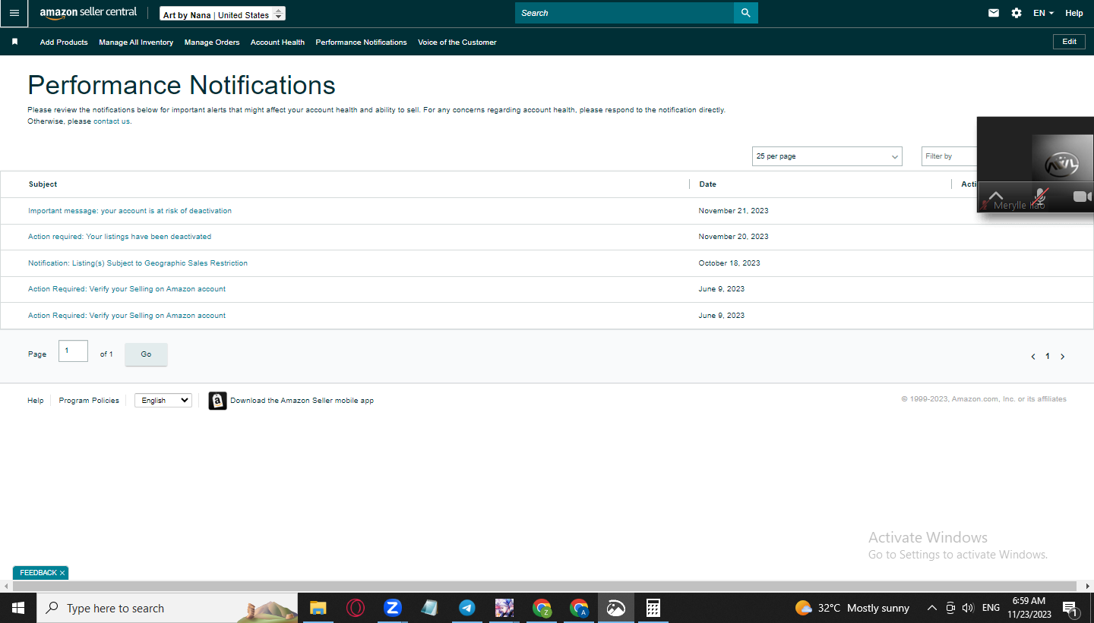Viewport: 1094px width, 623px height.
Task: Open the Feedback tab
Action: pyautogui.click(x=38, y=573)
